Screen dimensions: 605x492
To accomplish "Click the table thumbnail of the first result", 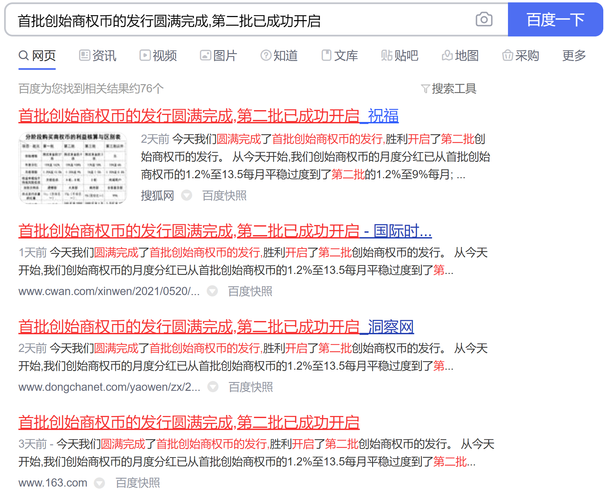I will tap(73, 168).
